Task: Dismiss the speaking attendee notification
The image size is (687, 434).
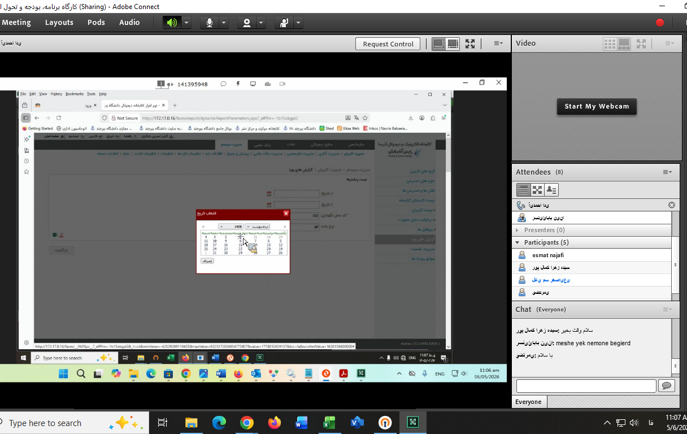Action: click(672, 205)
